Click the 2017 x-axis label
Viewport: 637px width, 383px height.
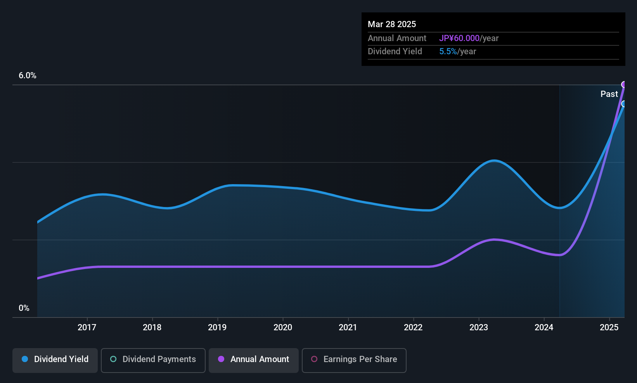point(87,327)
